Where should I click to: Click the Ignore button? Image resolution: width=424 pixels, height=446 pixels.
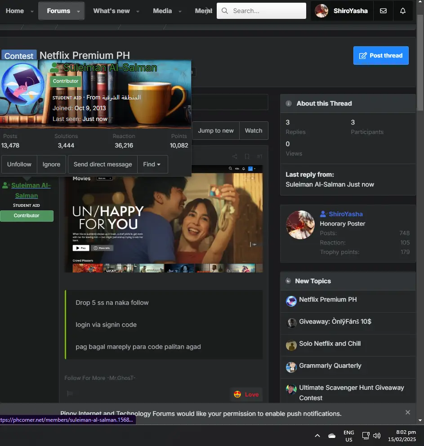(51, 164)
